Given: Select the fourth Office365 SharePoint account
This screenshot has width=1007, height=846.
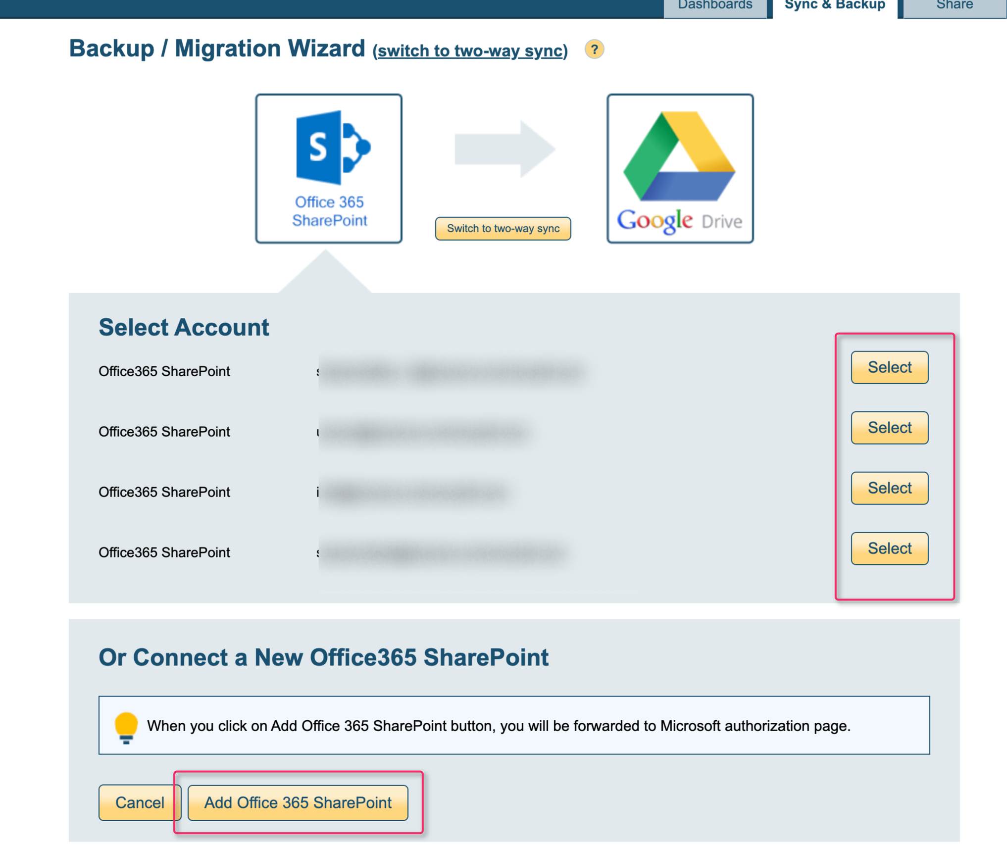Looking at the screenshot, I should click(890, 548).
